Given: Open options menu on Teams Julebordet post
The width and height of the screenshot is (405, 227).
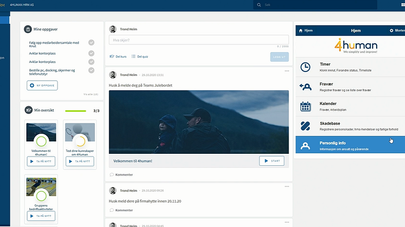Looking at the screenshot, I should click(x=287, y=71).
